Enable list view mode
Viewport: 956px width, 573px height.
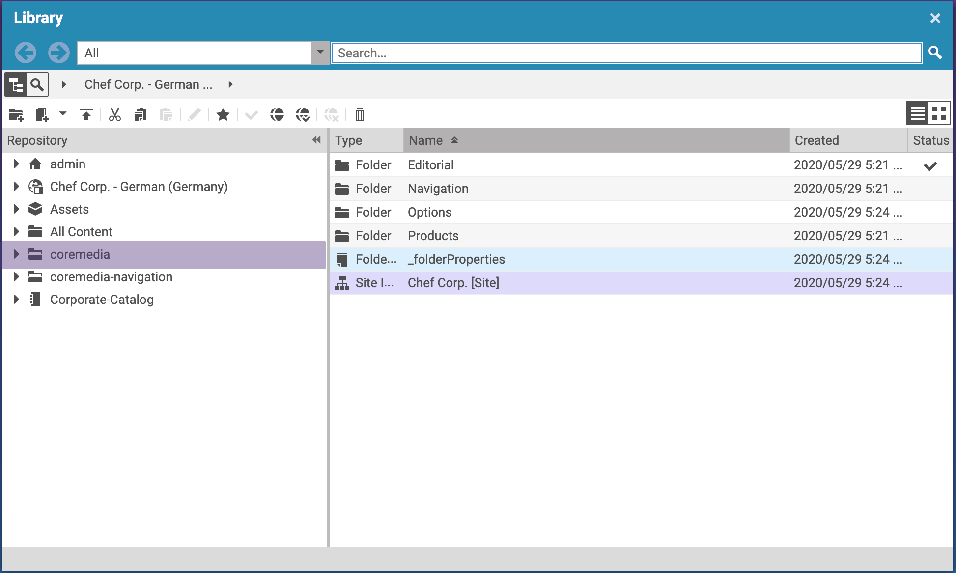(917, 113)
